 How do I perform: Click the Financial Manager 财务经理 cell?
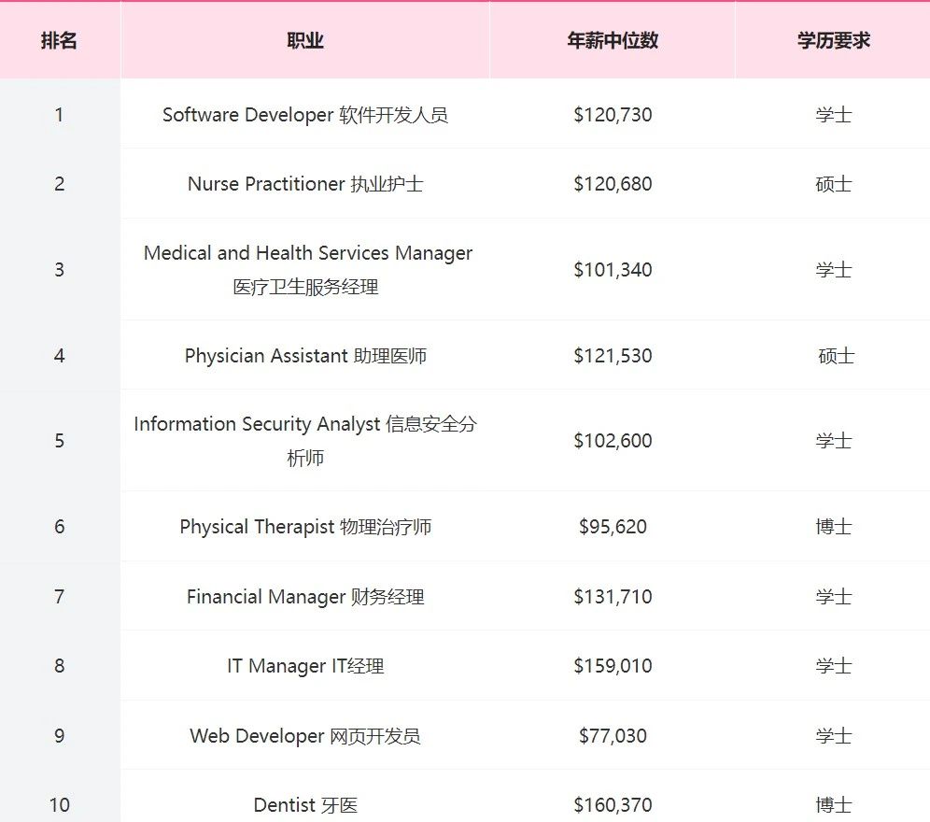pos(305,597)
